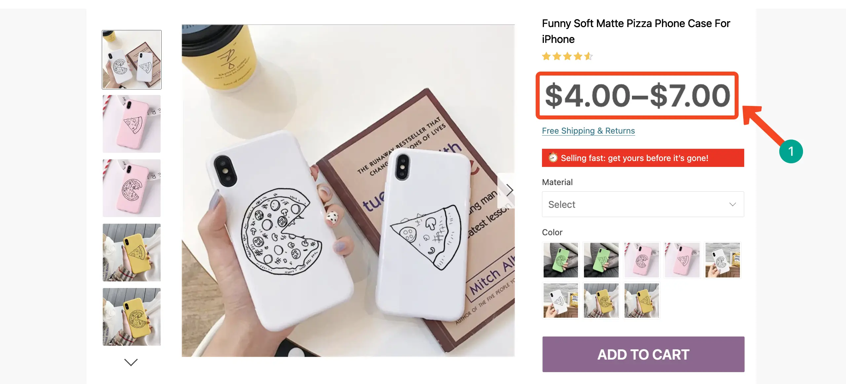Show the pink whole-pizza case thumbnail

pyautogui.click(x=132, y=188)
